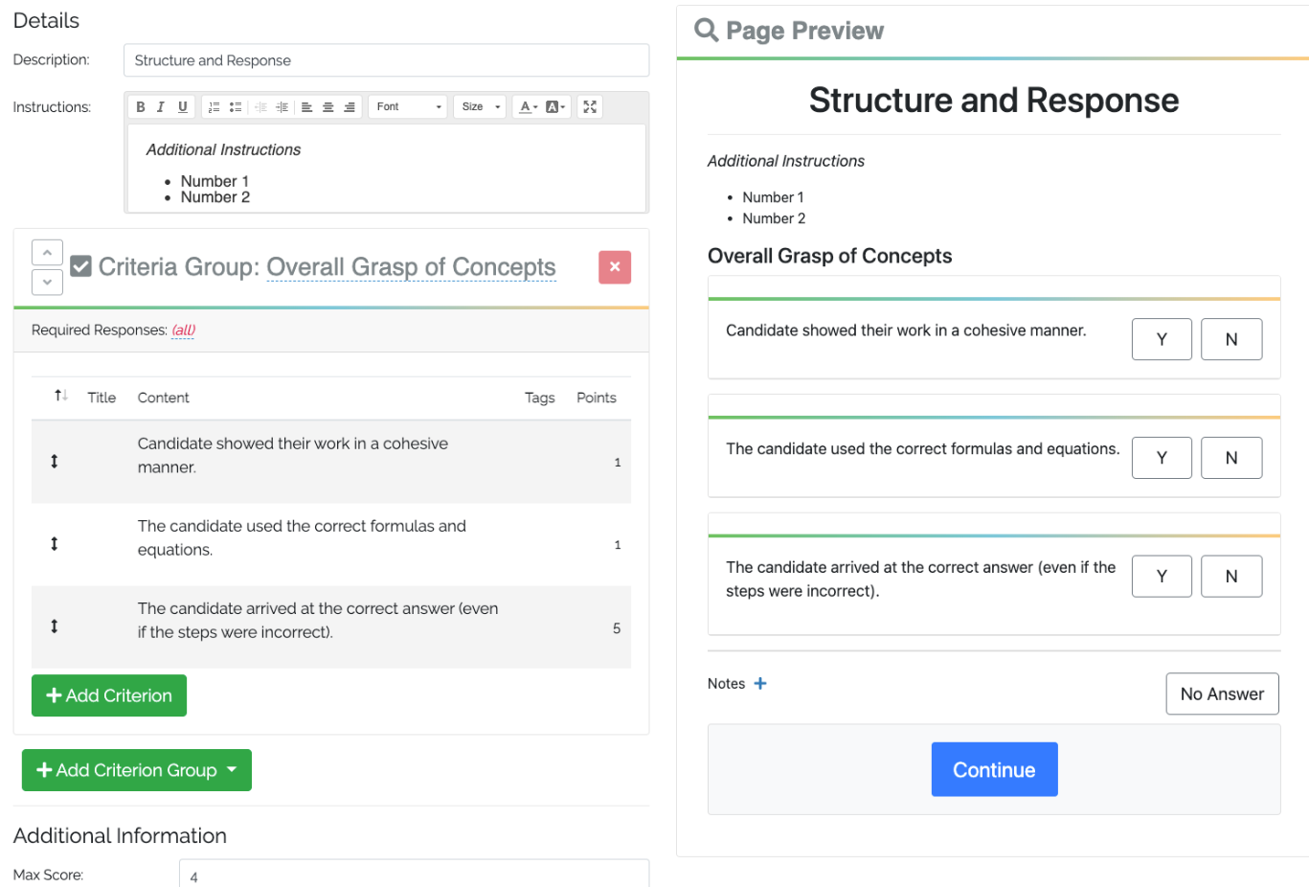Align instructions text left
The width and height of the screenshot is (1309, 887).
click(307, 107)
